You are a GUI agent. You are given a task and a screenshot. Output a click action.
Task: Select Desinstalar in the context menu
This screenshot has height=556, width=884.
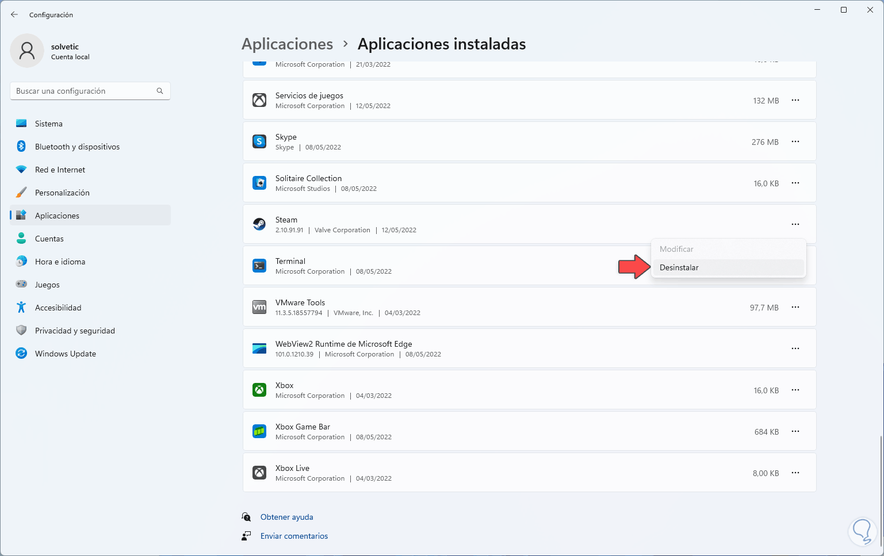(x=679, y=267)
